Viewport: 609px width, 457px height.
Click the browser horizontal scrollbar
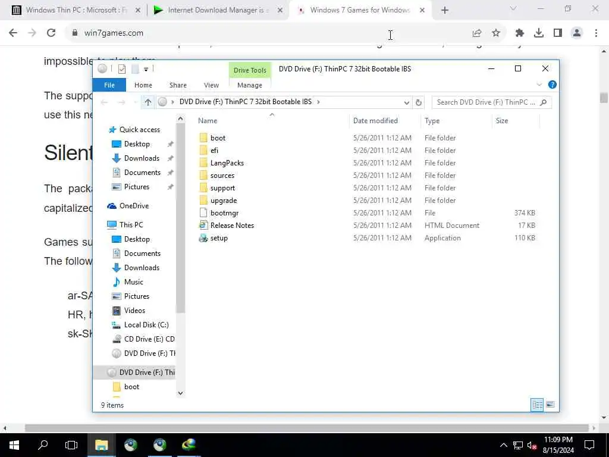[307, 428]
